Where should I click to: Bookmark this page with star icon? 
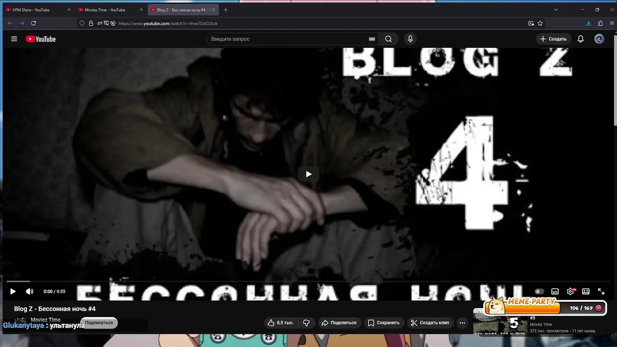[540, 23]
